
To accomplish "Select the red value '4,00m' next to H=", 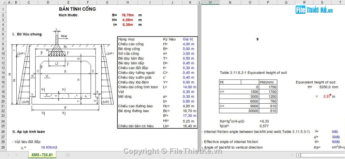I will click(128, 20).
